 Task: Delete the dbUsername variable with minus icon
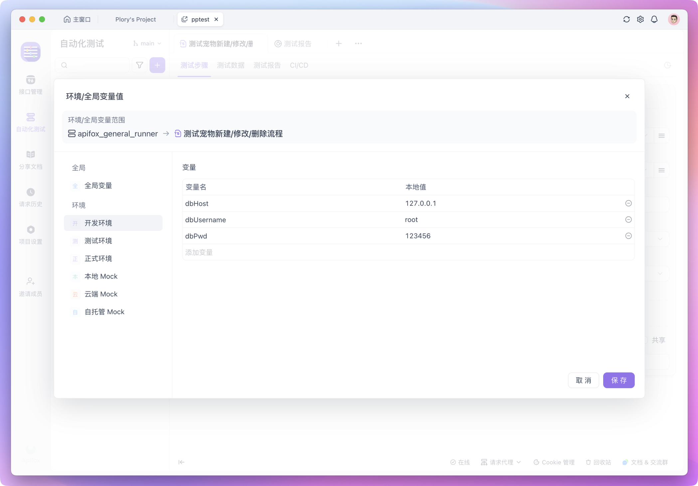(x=628, y=220)
